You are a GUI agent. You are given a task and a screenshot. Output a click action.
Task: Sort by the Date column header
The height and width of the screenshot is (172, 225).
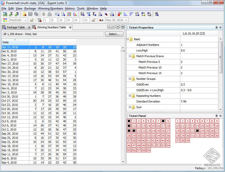(x=15, y=42)
